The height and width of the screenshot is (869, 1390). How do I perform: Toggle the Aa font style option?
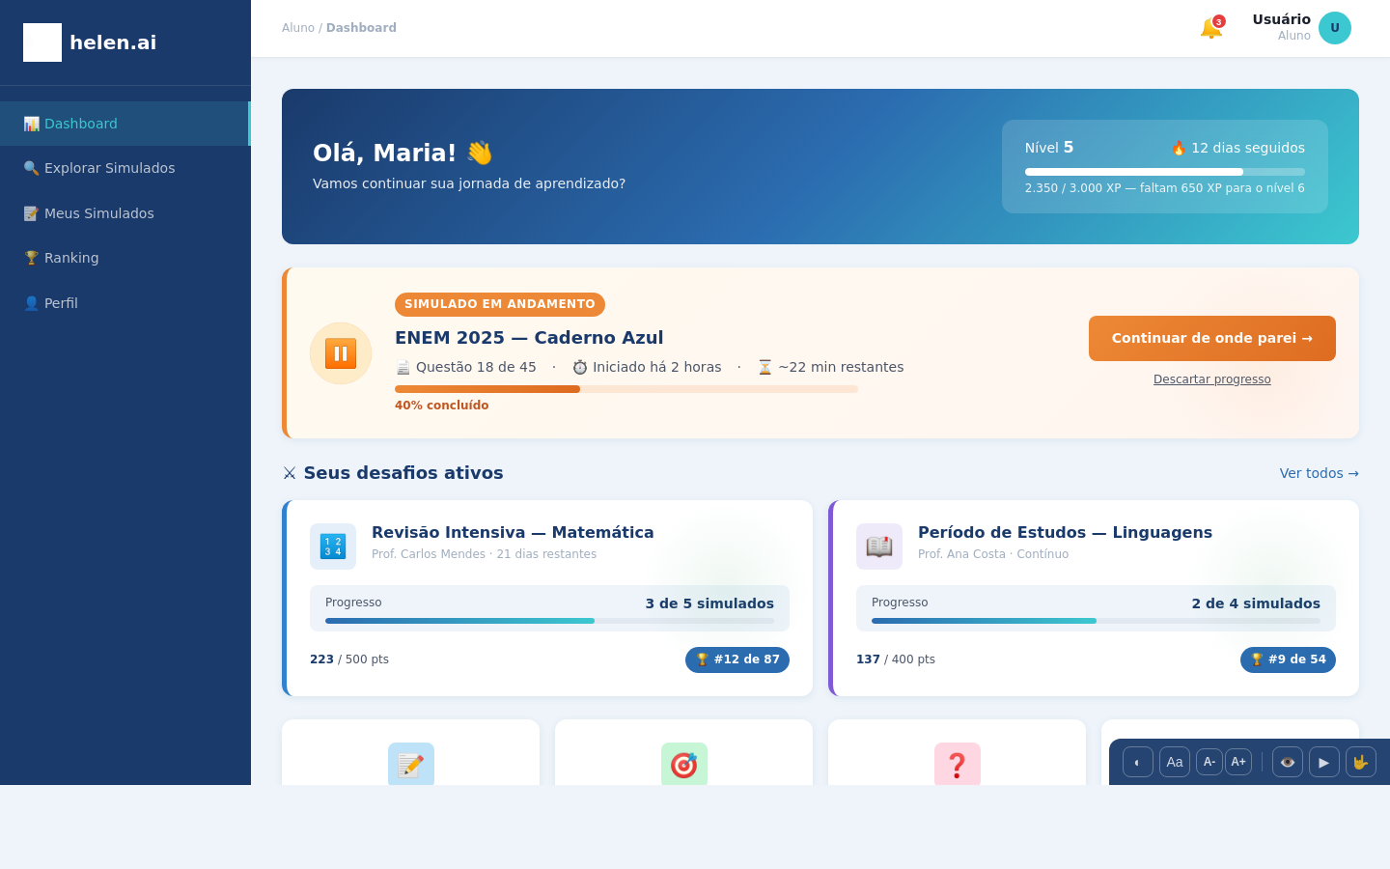pyautogui.click(x=1174, y=762)
